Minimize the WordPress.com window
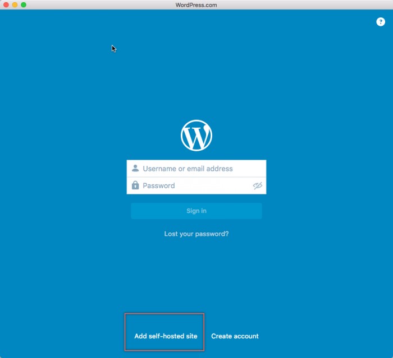This screenshot has width=393, height=358. (x=15, y=4)
